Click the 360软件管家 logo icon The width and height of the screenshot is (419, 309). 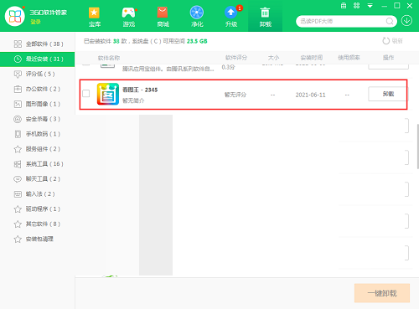click(x=15, y=16)
